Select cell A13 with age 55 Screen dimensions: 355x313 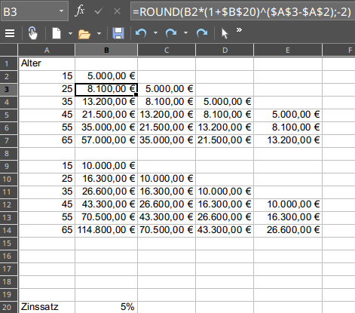coord(47,217)
